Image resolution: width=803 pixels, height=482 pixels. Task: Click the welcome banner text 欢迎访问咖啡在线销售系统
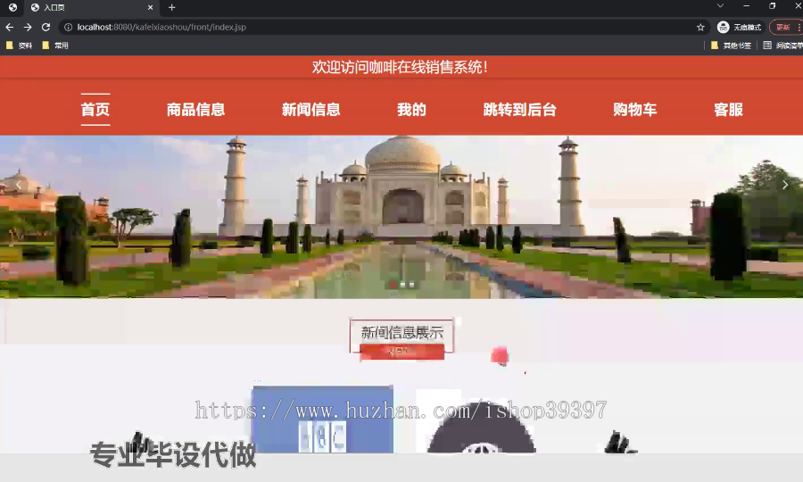(x=400, y=67)
